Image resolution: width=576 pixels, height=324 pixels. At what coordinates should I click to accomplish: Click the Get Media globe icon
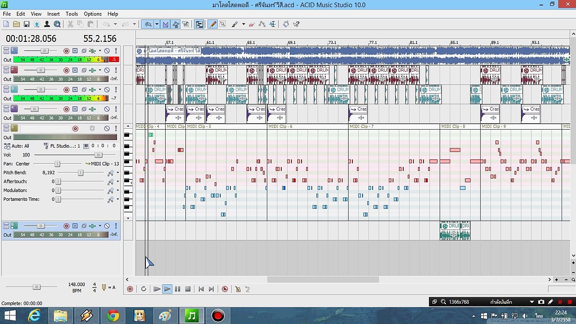[x=57, y=24]
